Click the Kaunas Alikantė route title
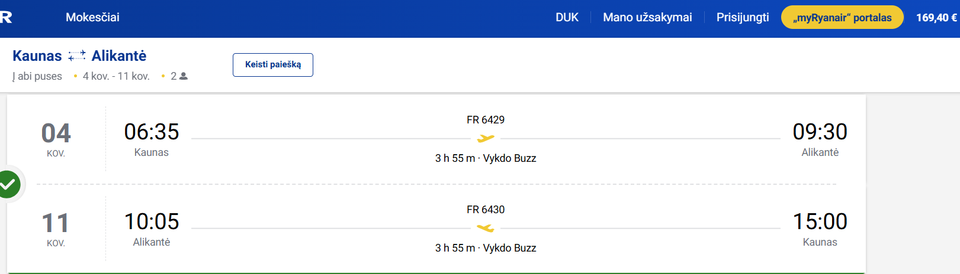 click(x=79, y=56)
